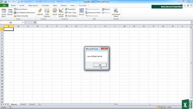Open COM Add-Ins dialog

47,13
